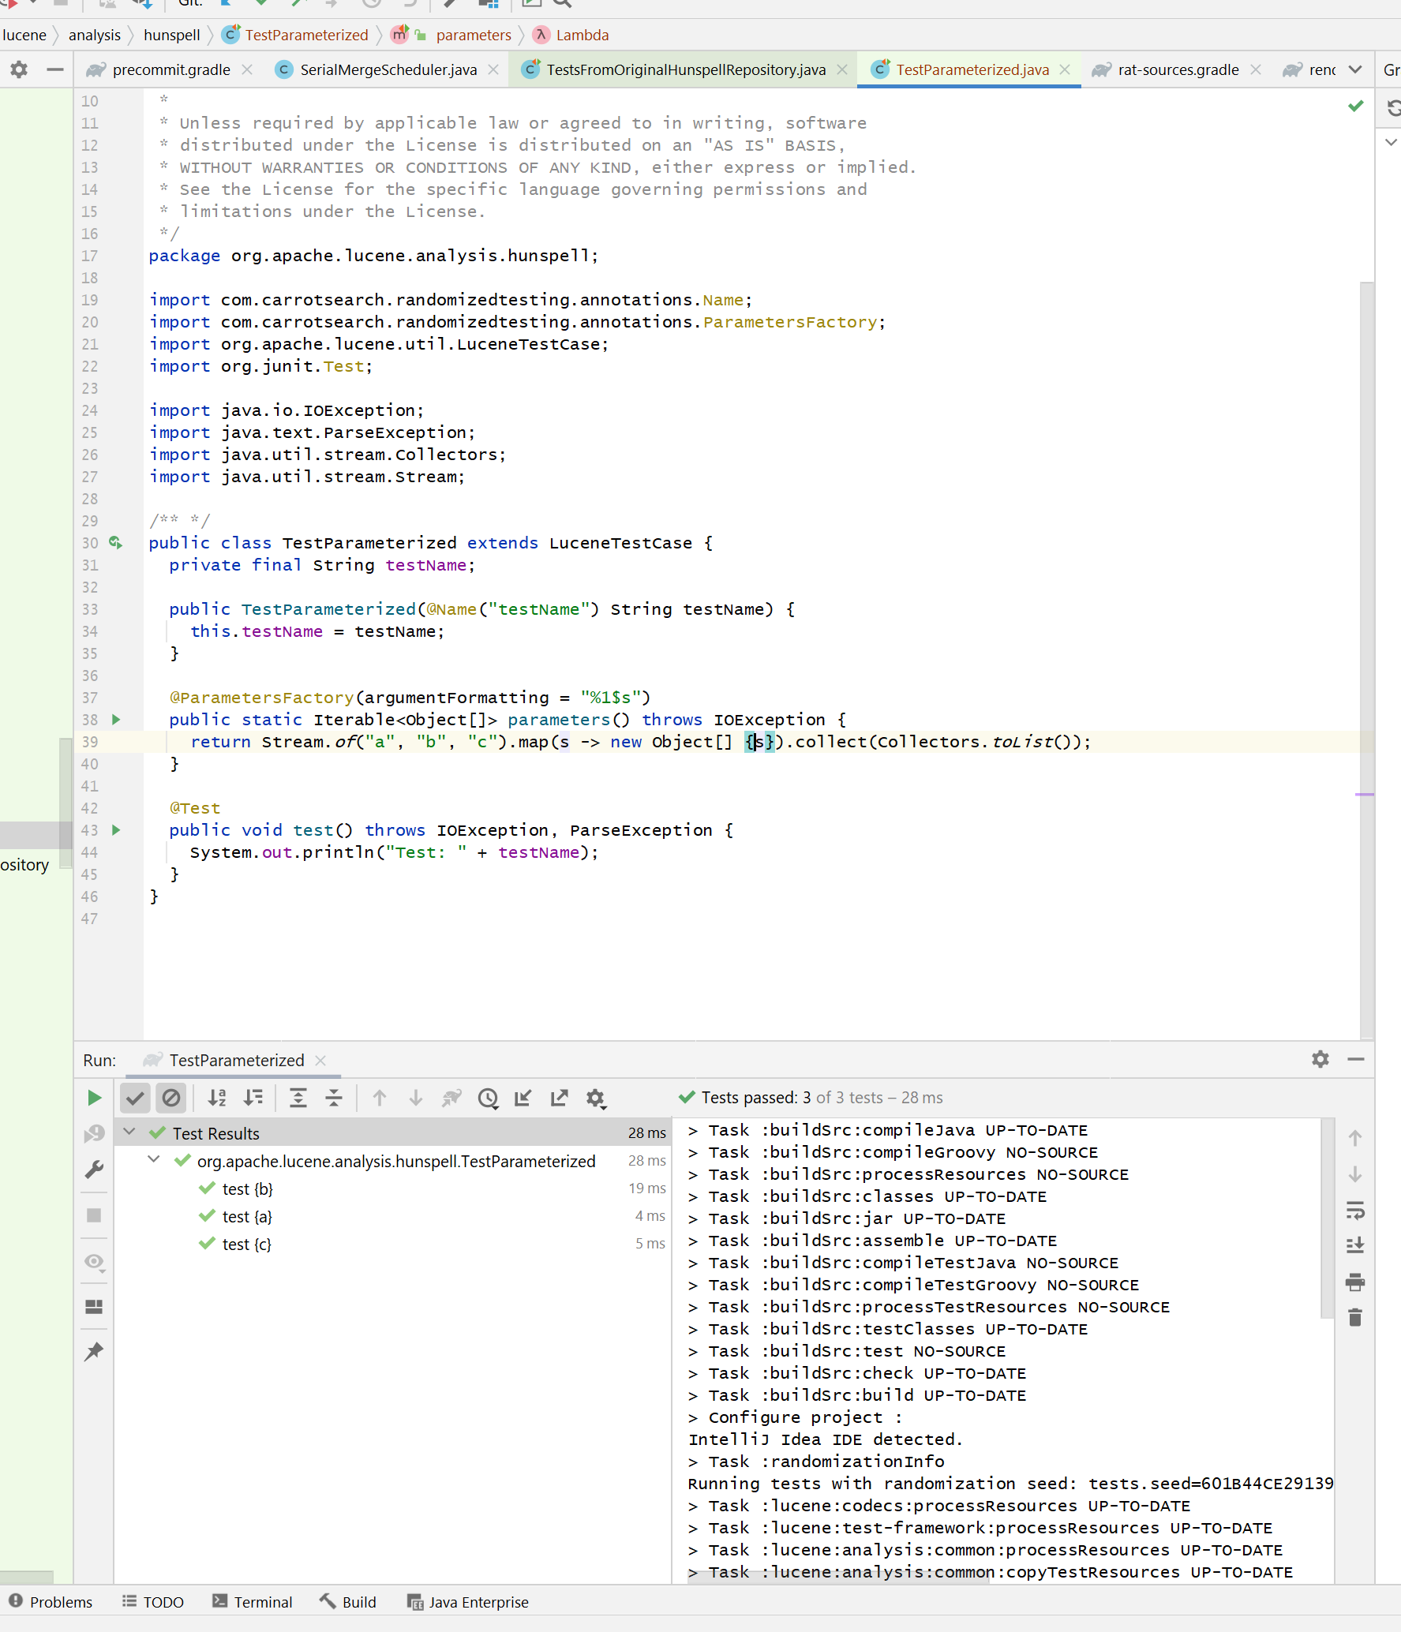Click the editor vertical scrollbar
Screen dimensions: 1401x1632
(x=1367, y=660)
